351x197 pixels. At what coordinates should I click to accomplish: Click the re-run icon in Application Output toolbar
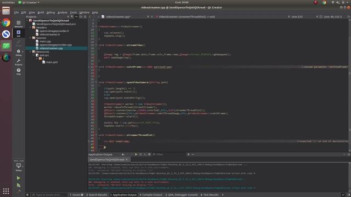tap(136, 154)
